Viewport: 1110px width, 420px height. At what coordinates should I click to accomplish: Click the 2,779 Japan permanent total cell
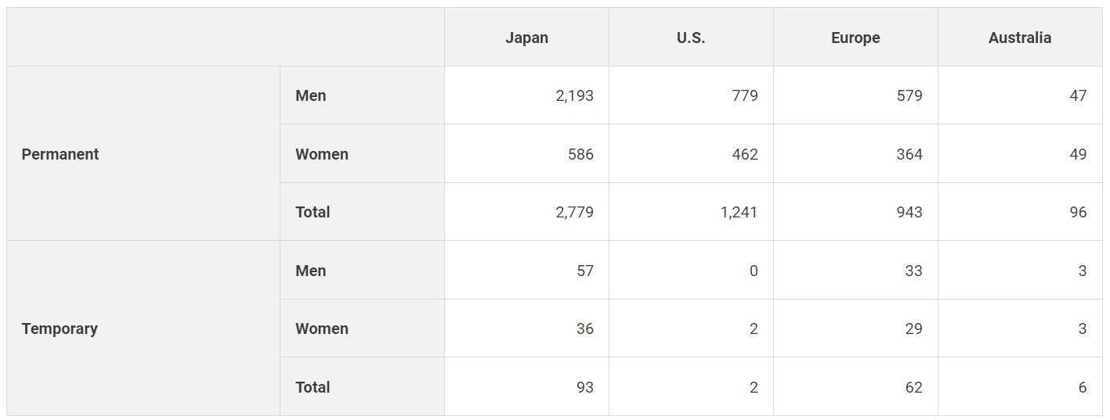pyautogui.click(x=574, y=212)
